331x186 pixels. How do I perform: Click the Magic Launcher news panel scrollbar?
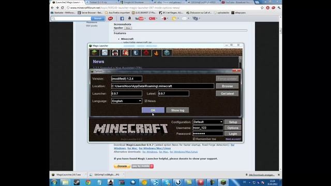click(x=240, y=62)
